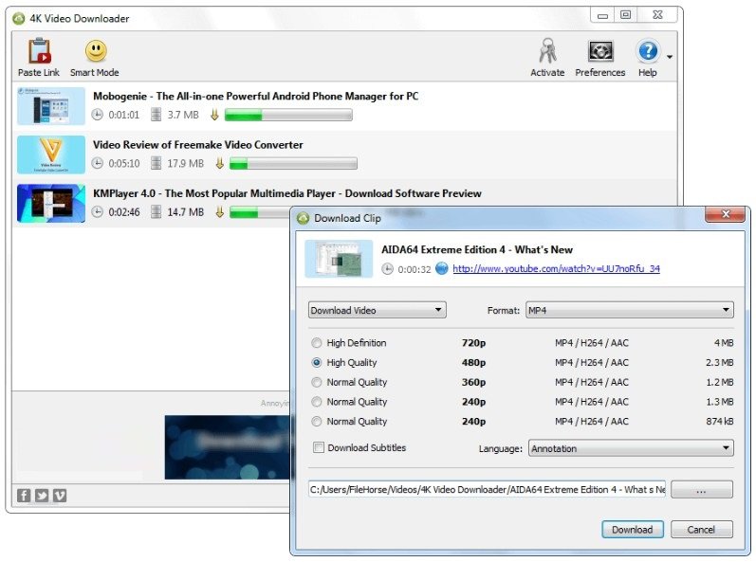Click the Freemake video thumbnail
This screenshot has height=562, width=756.
point(51,154)
